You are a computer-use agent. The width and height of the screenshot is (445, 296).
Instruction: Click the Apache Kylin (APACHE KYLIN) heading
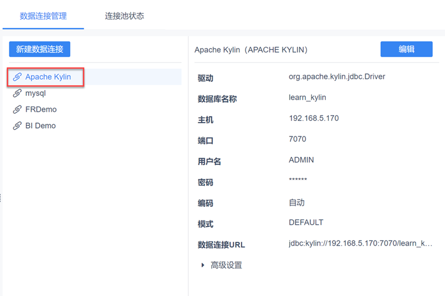click(x=251, y=49)
